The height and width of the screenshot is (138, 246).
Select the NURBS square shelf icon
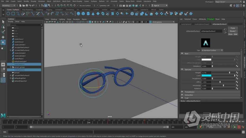(x=13, y=14)
